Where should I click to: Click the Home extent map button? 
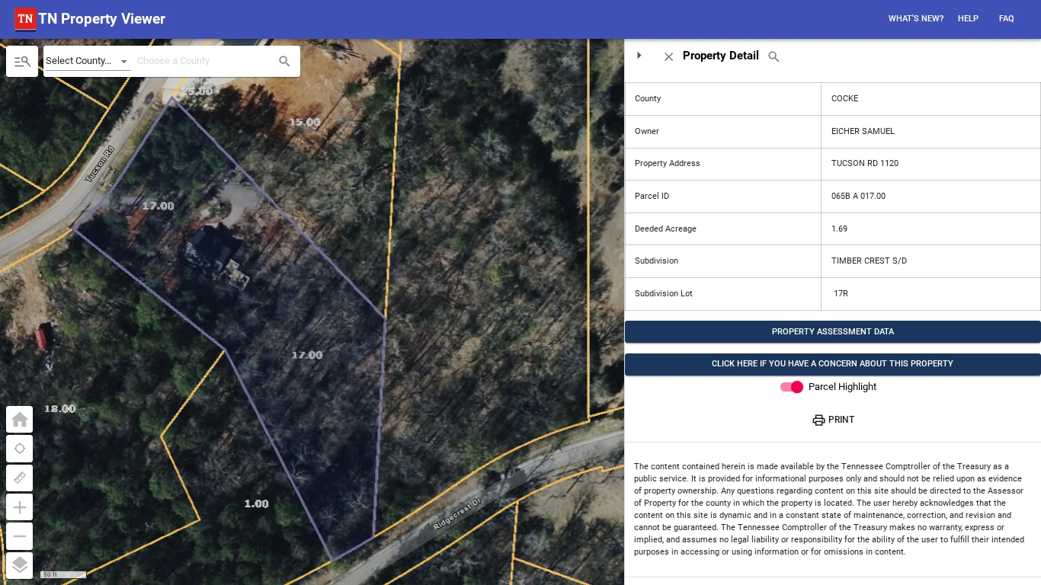click(20, 420)
